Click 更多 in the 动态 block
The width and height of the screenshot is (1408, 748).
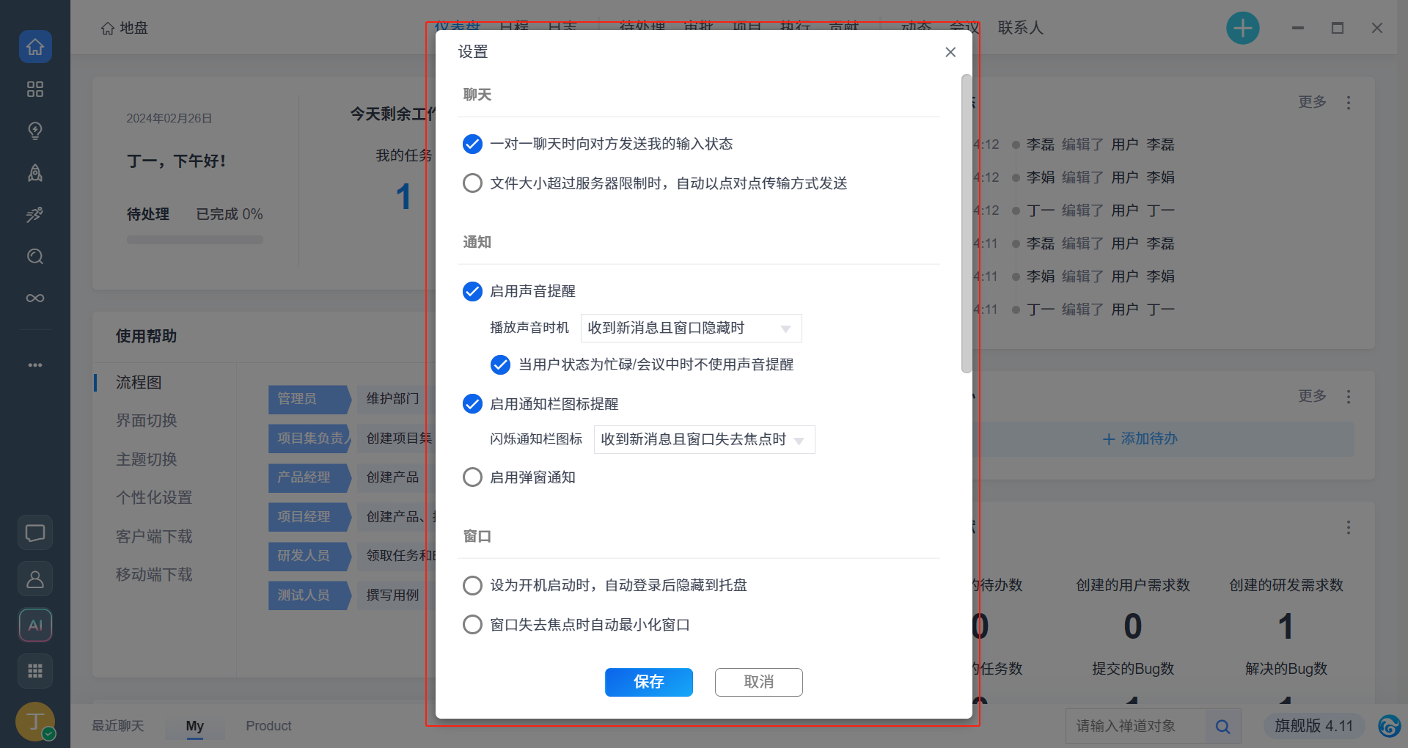point(1312,102)
